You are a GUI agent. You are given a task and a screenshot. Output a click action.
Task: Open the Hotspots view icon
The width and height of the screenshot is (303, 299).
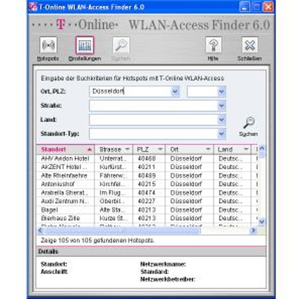pos(48,45)
